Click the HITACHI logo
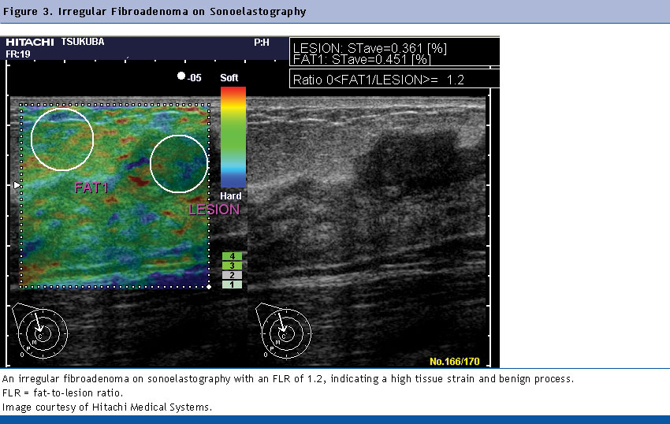670x424 pixels. 30,42
